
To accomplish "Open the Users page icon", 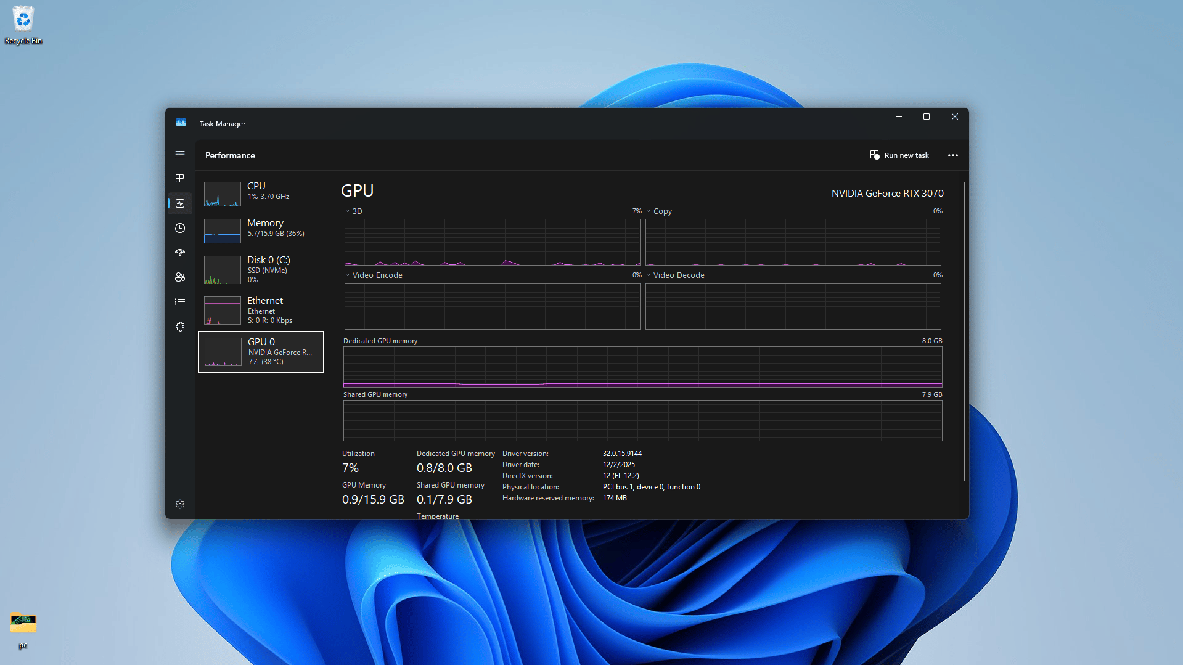I will pyautogui.click(x=180, y=277).
